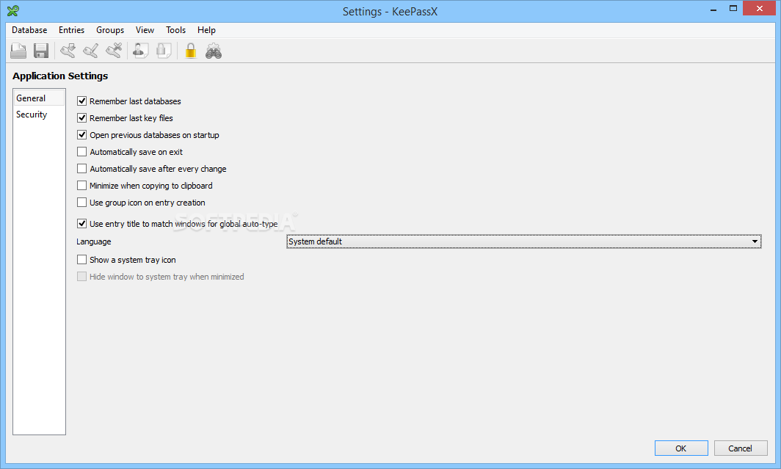781x469 pixels.
Task: Click the Language label text
Action: point(94,241)
